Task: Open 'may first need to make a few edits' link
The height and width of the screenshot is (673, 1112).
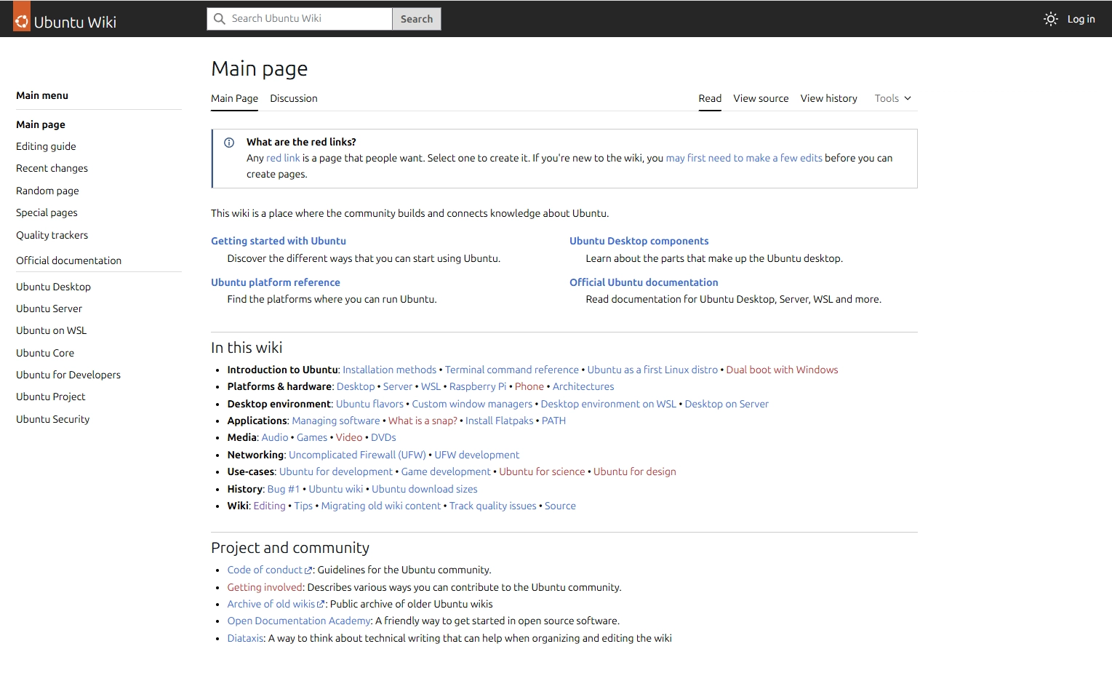Action: pos(744,158)
